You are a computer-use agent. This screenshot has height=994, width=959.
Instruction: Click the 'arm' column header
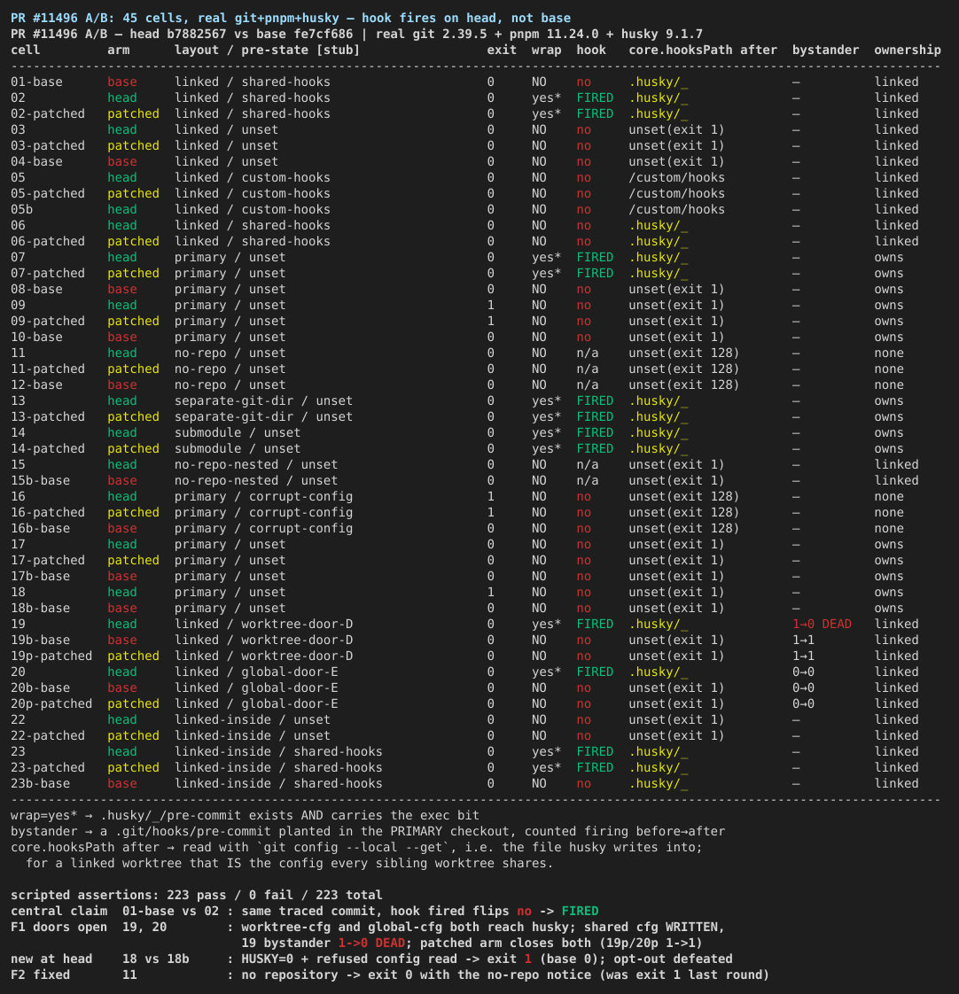tap(119, 50)
